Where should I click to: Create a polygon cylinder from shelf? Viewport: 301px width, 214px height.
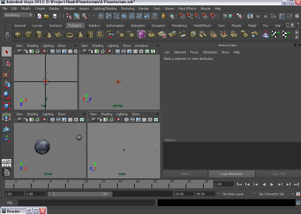(39, 34)
